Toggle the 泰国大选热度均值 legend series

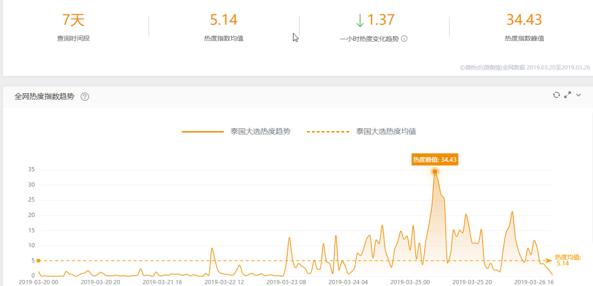(x=361, y=132)
